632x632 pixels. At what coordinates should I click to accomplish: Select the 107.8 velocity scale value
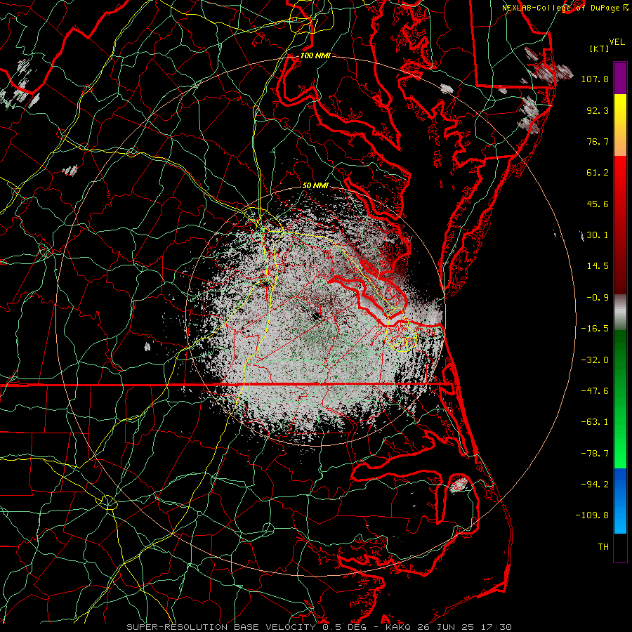[x=595, y=79]
